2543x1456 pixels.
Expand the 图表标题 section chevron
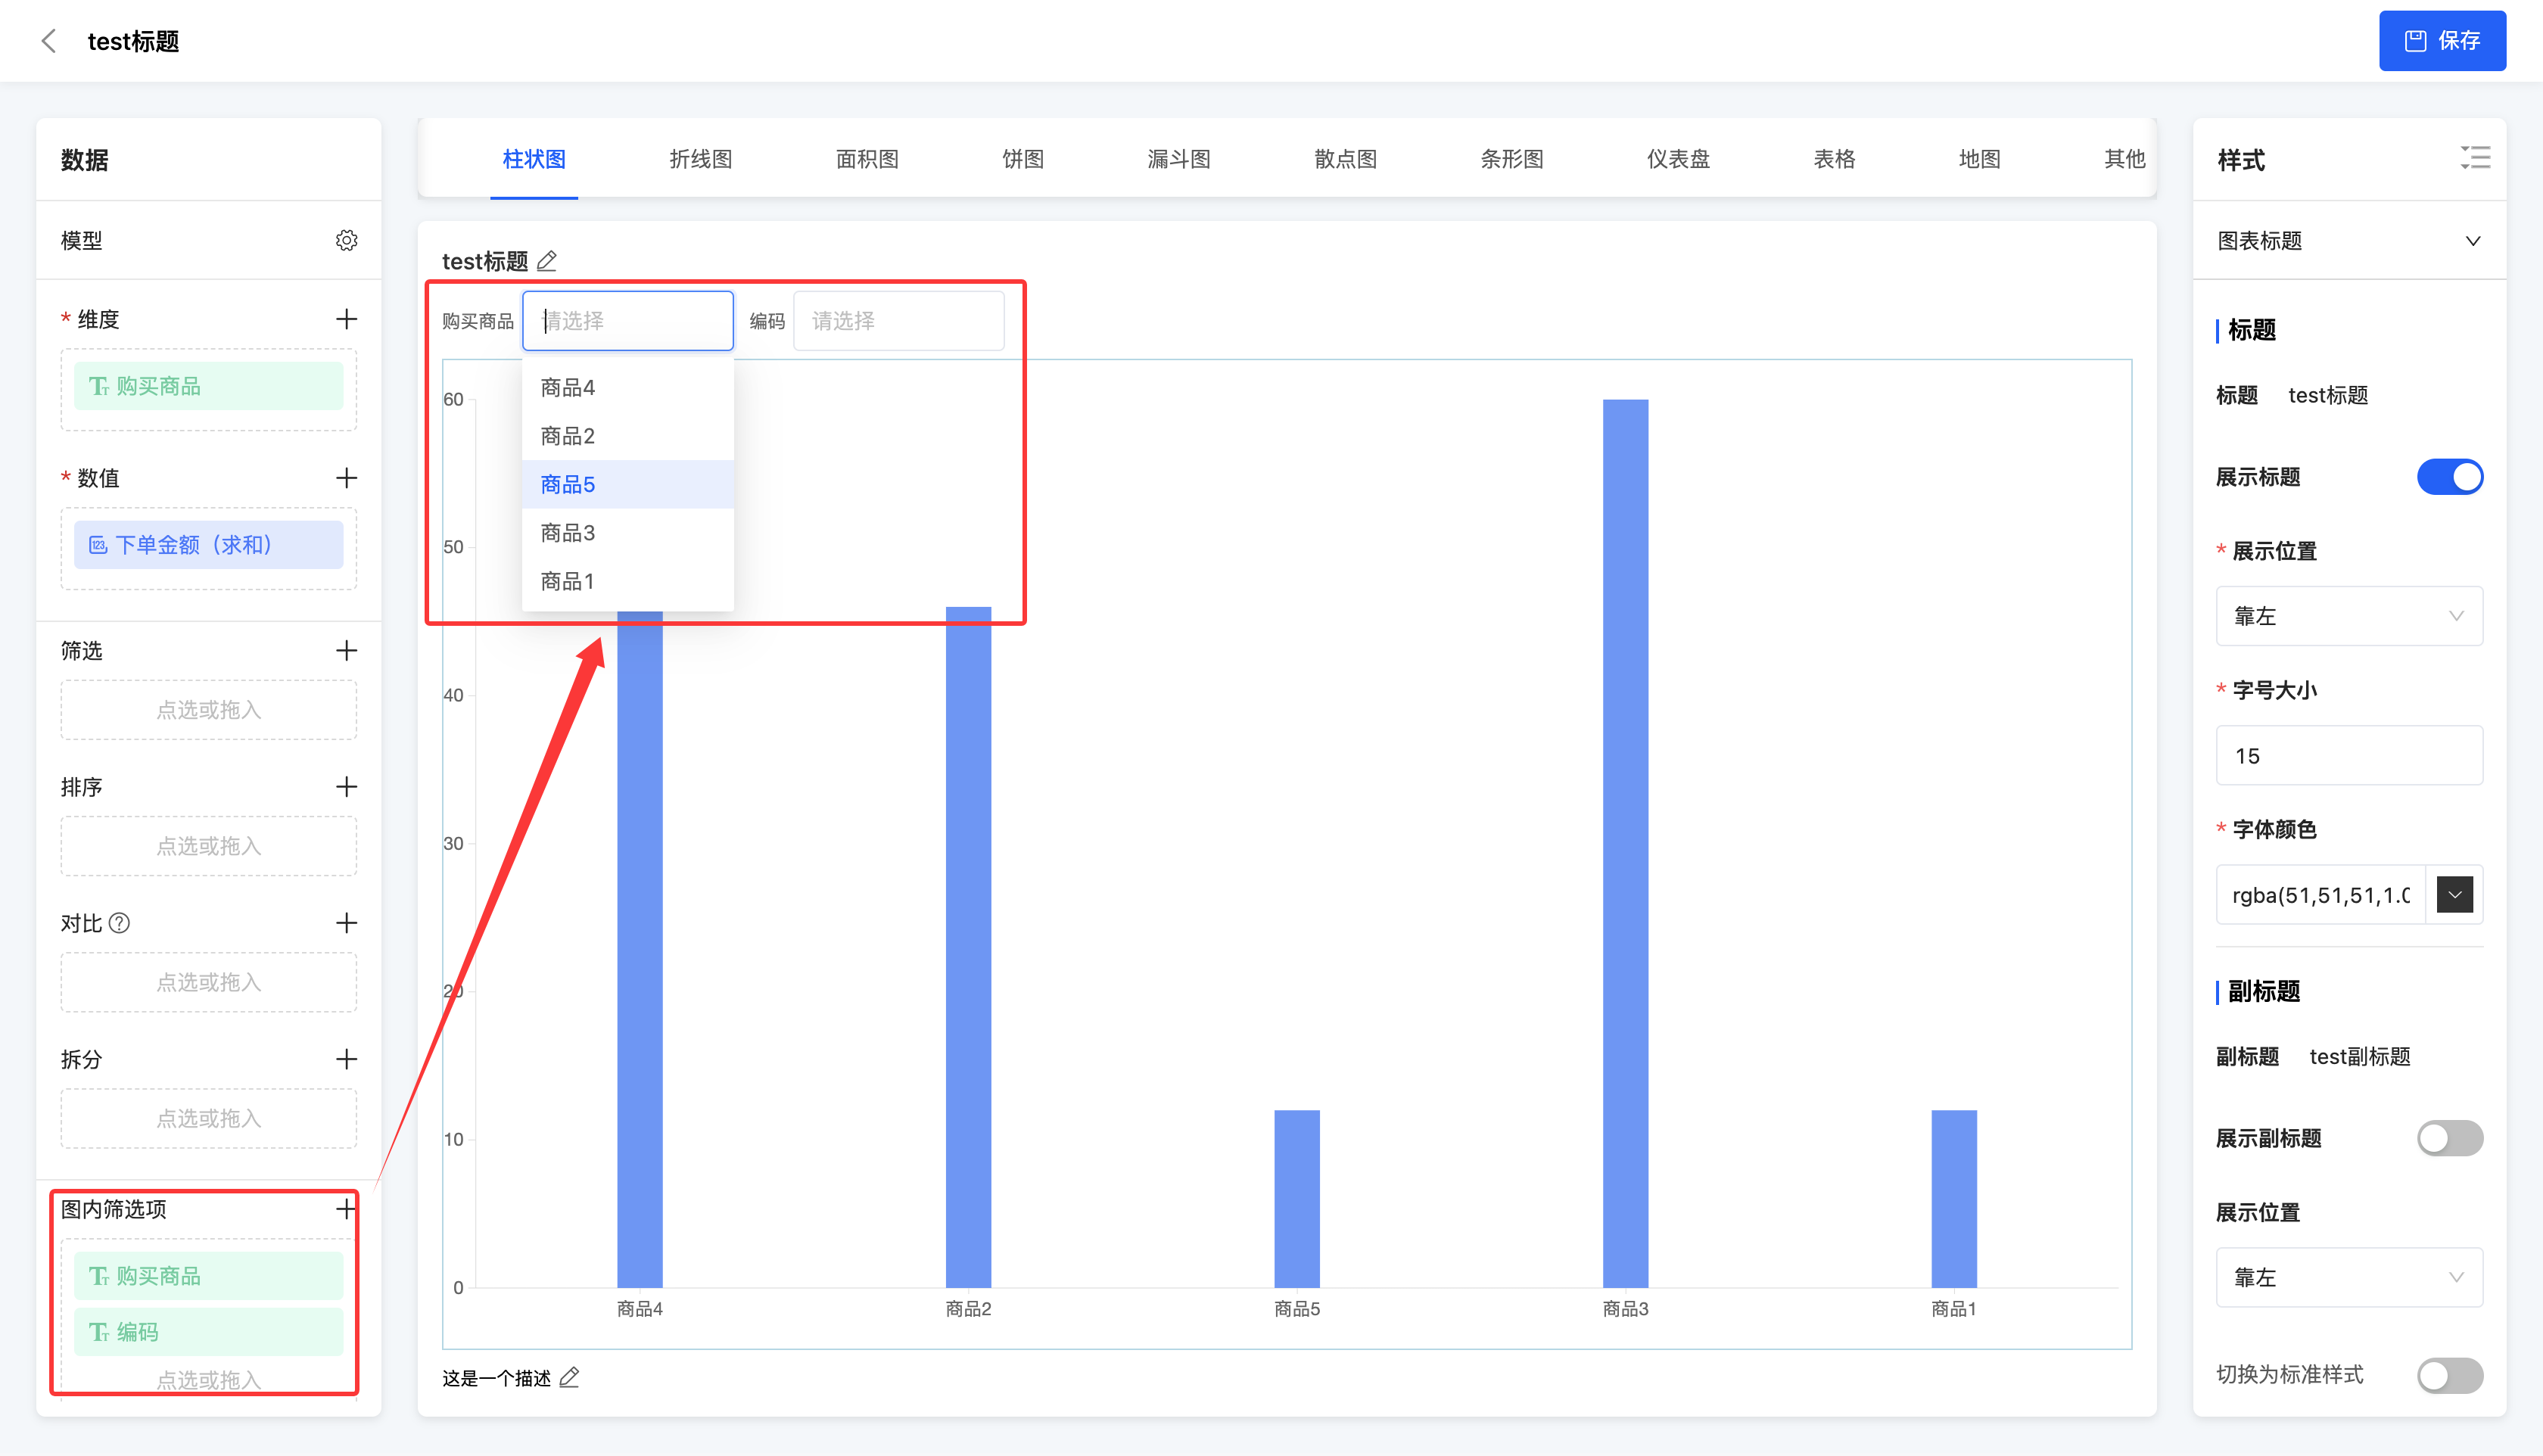[x=2472, y=241]
